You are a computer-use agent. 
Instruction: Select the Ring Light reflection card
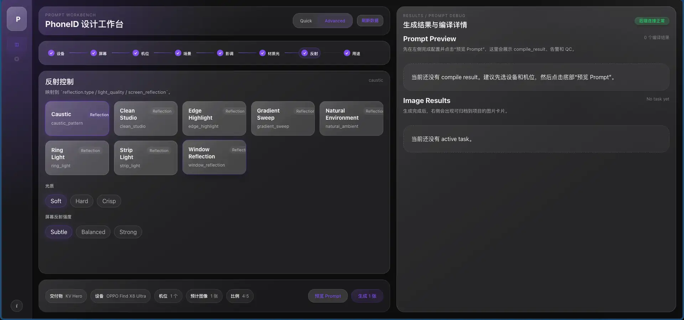[77, 158]
